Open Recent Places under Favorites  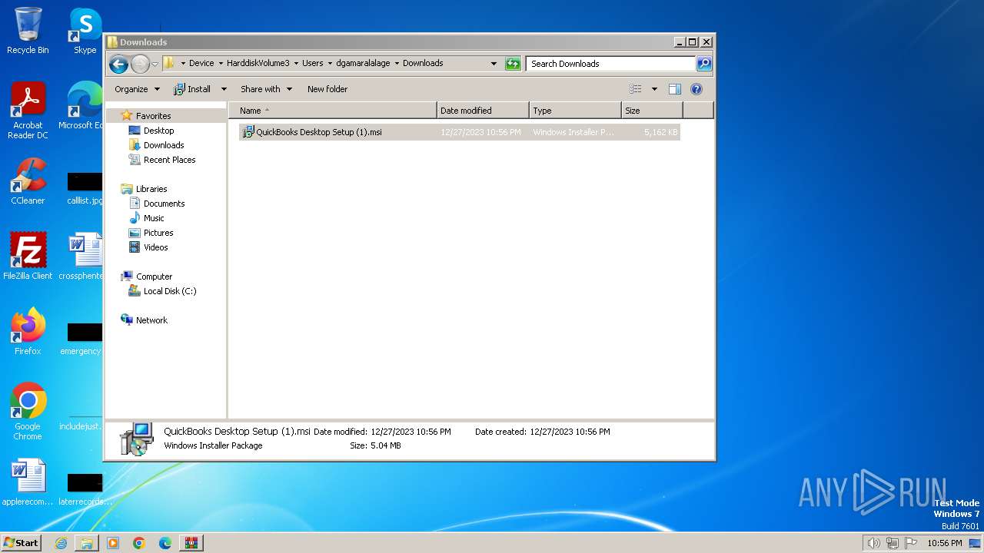(169, 160)
